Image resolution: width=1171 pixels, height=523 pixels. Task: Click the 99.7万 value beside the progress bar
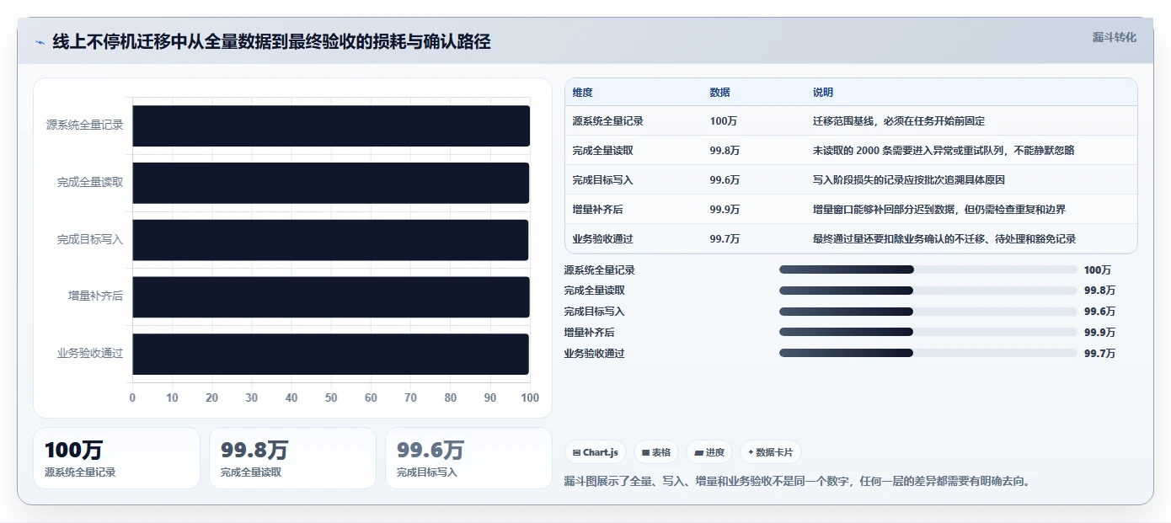(x=1099, y=354)
